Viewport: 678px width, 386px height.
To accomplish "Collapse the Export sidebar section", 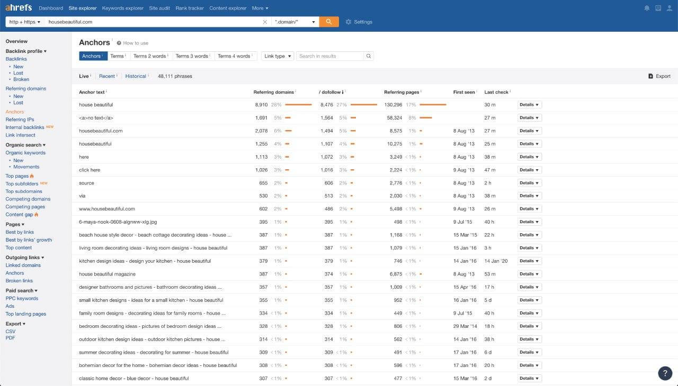I will point(15,324).
